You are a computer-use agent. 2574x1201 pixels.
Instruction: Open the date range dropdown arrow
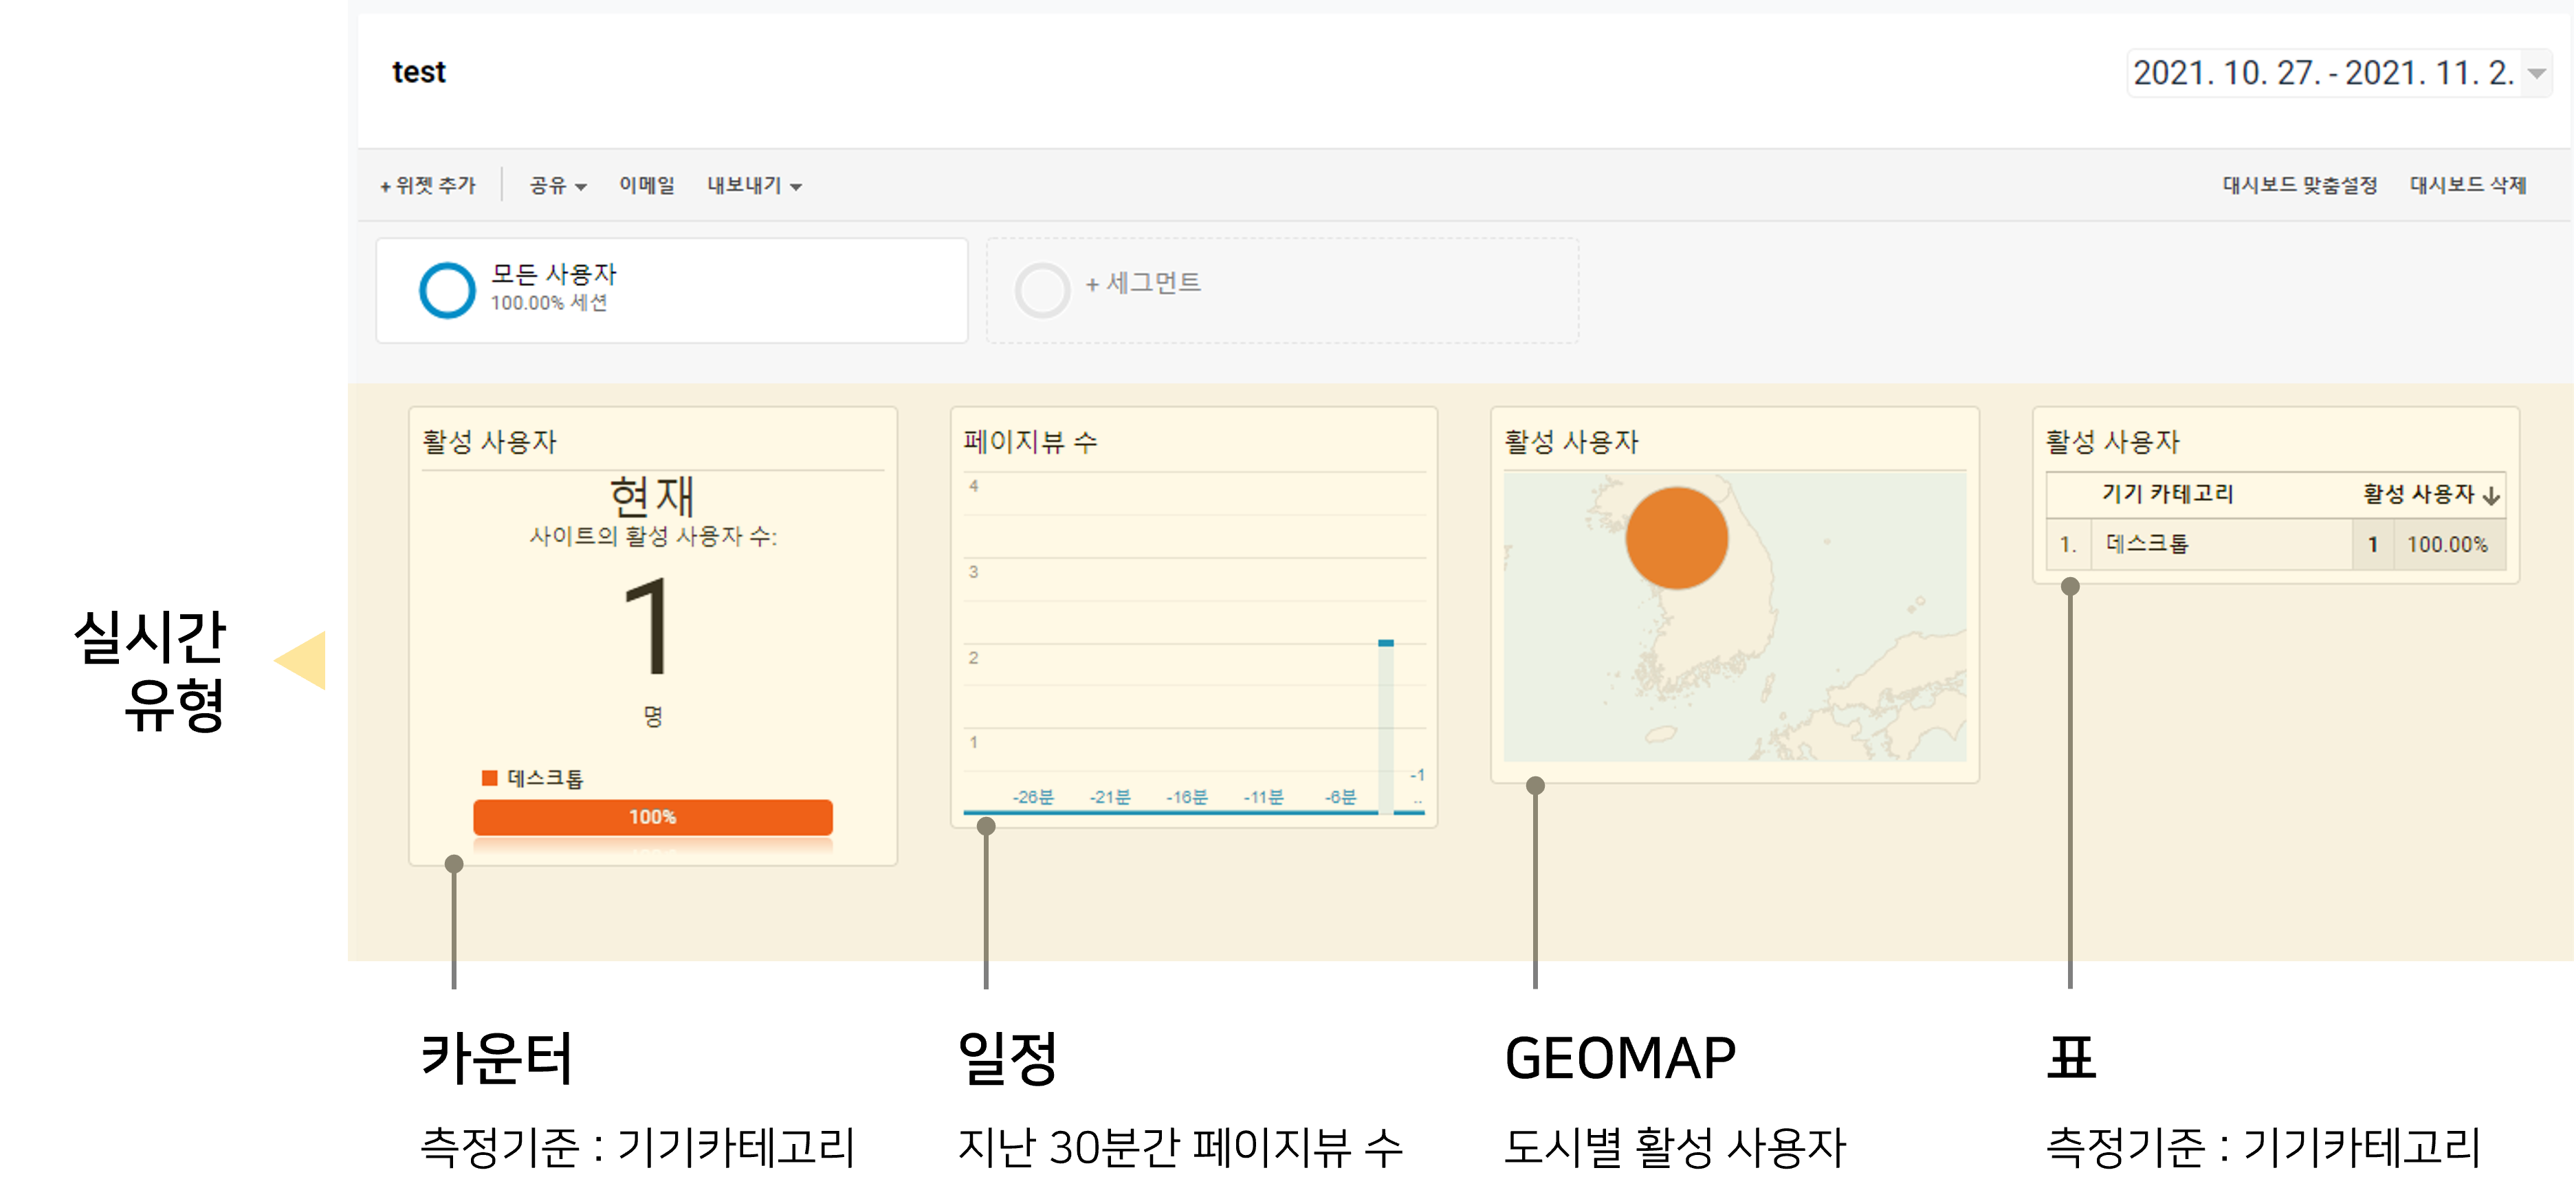tap(2536, 73)
